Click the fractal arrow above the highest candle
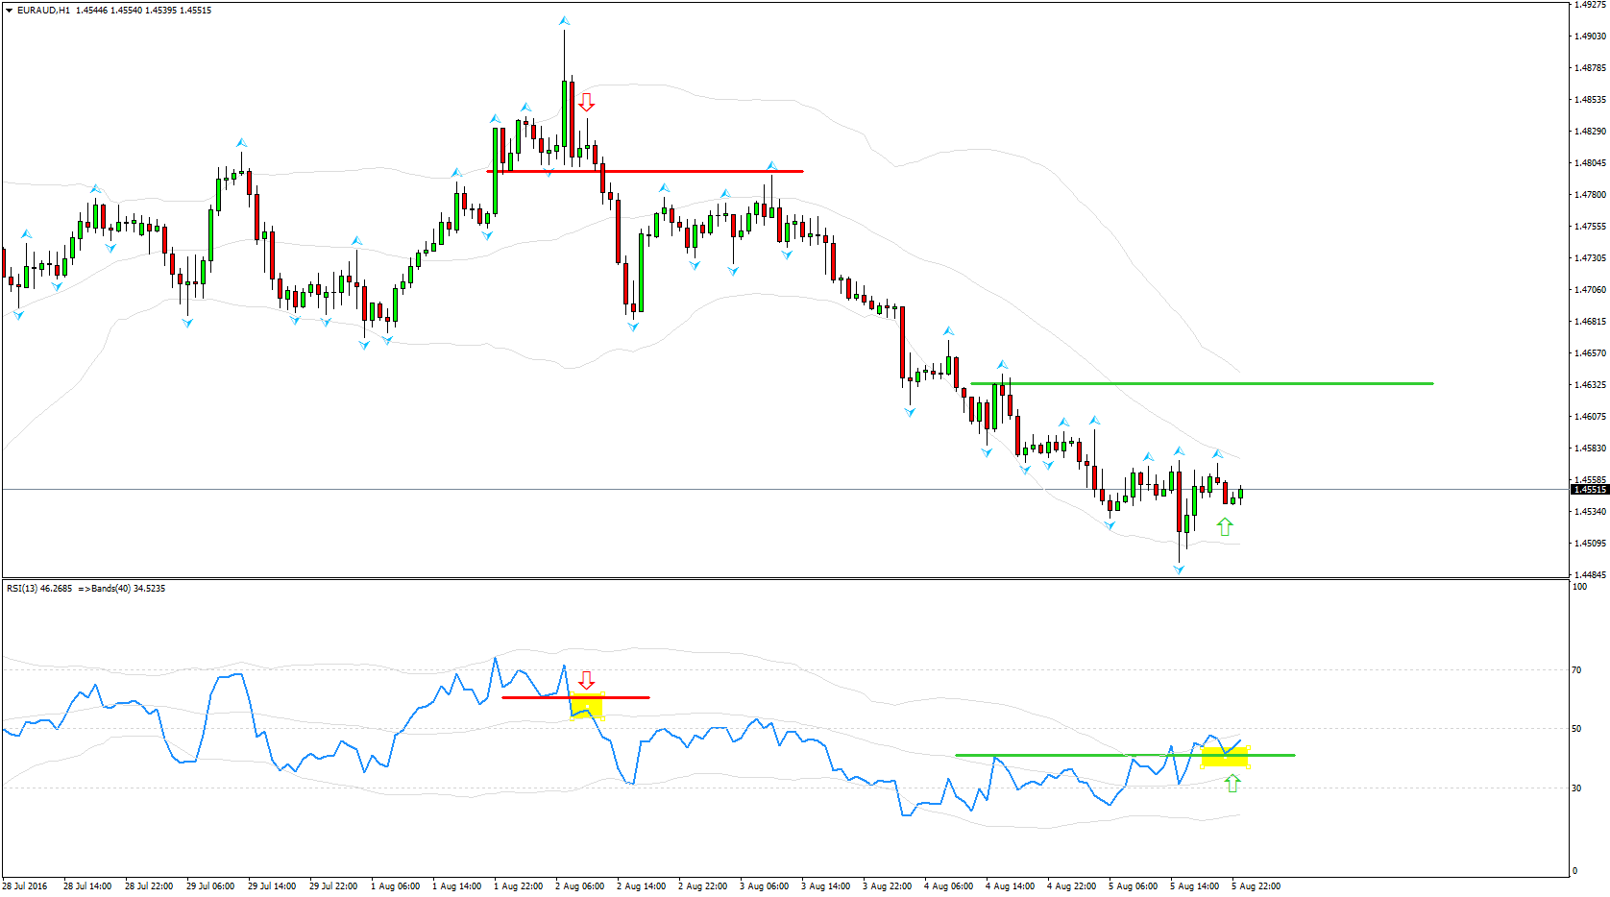This screenshot has width=1610, height=897. coord(564,21)
